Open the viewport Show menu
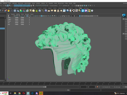Image resolution: width=127 pixels, height=95 pixels. click(22, 14)
